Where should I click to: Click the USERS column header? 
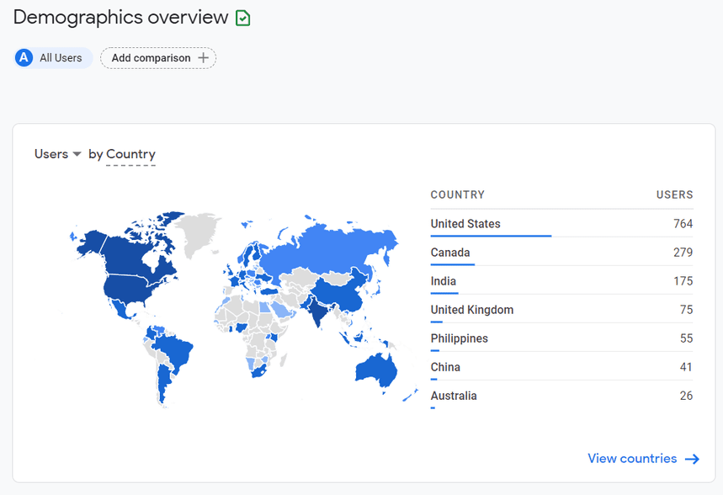click(674, 194)
